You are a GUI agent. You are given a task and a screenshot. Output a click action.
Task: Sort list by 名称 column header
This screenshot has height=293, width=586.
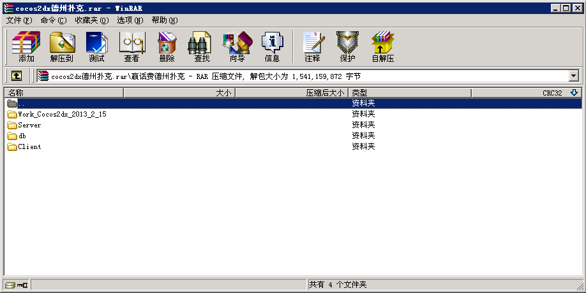tap(64, 93)
